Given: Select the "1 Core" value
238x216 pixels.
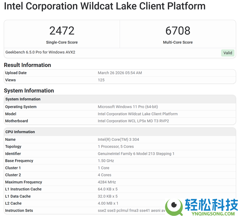Looking at the screenshot, I should click(104, 168).
